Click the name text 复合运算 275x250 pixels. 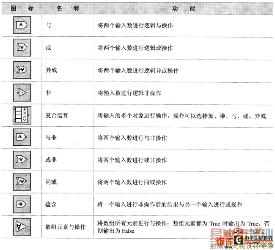(57, 115)
